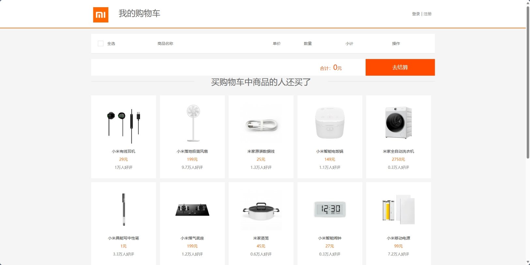Select the smart alarm clock image

pos(330,209)
